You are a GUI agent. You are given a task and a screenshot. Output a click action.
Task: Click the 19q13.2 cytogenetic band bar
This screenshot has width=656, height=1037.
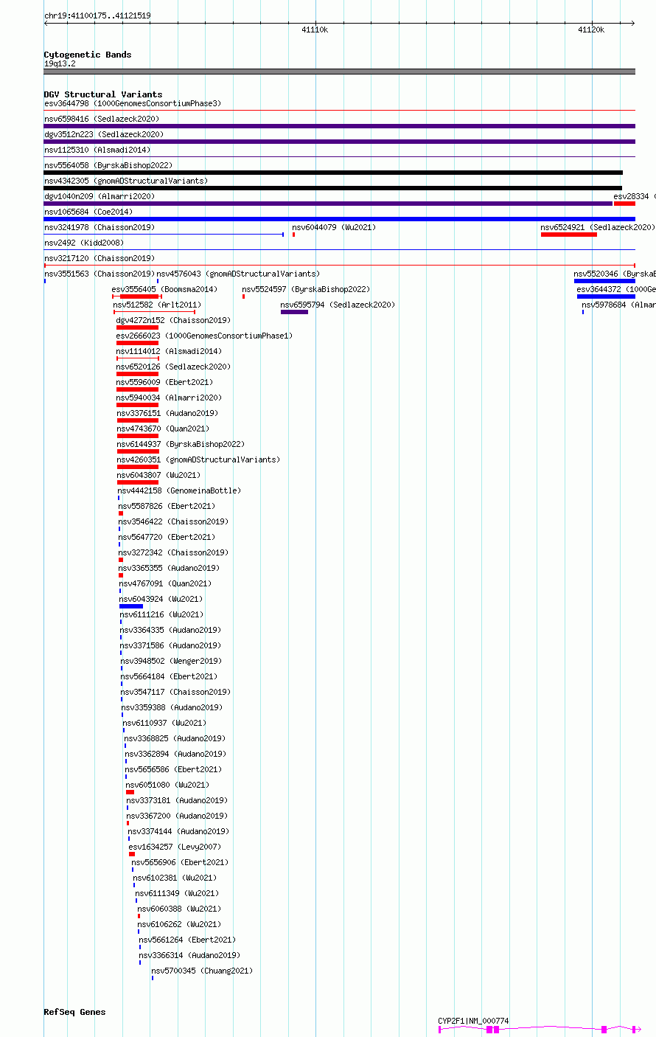[x=339, y=72]
